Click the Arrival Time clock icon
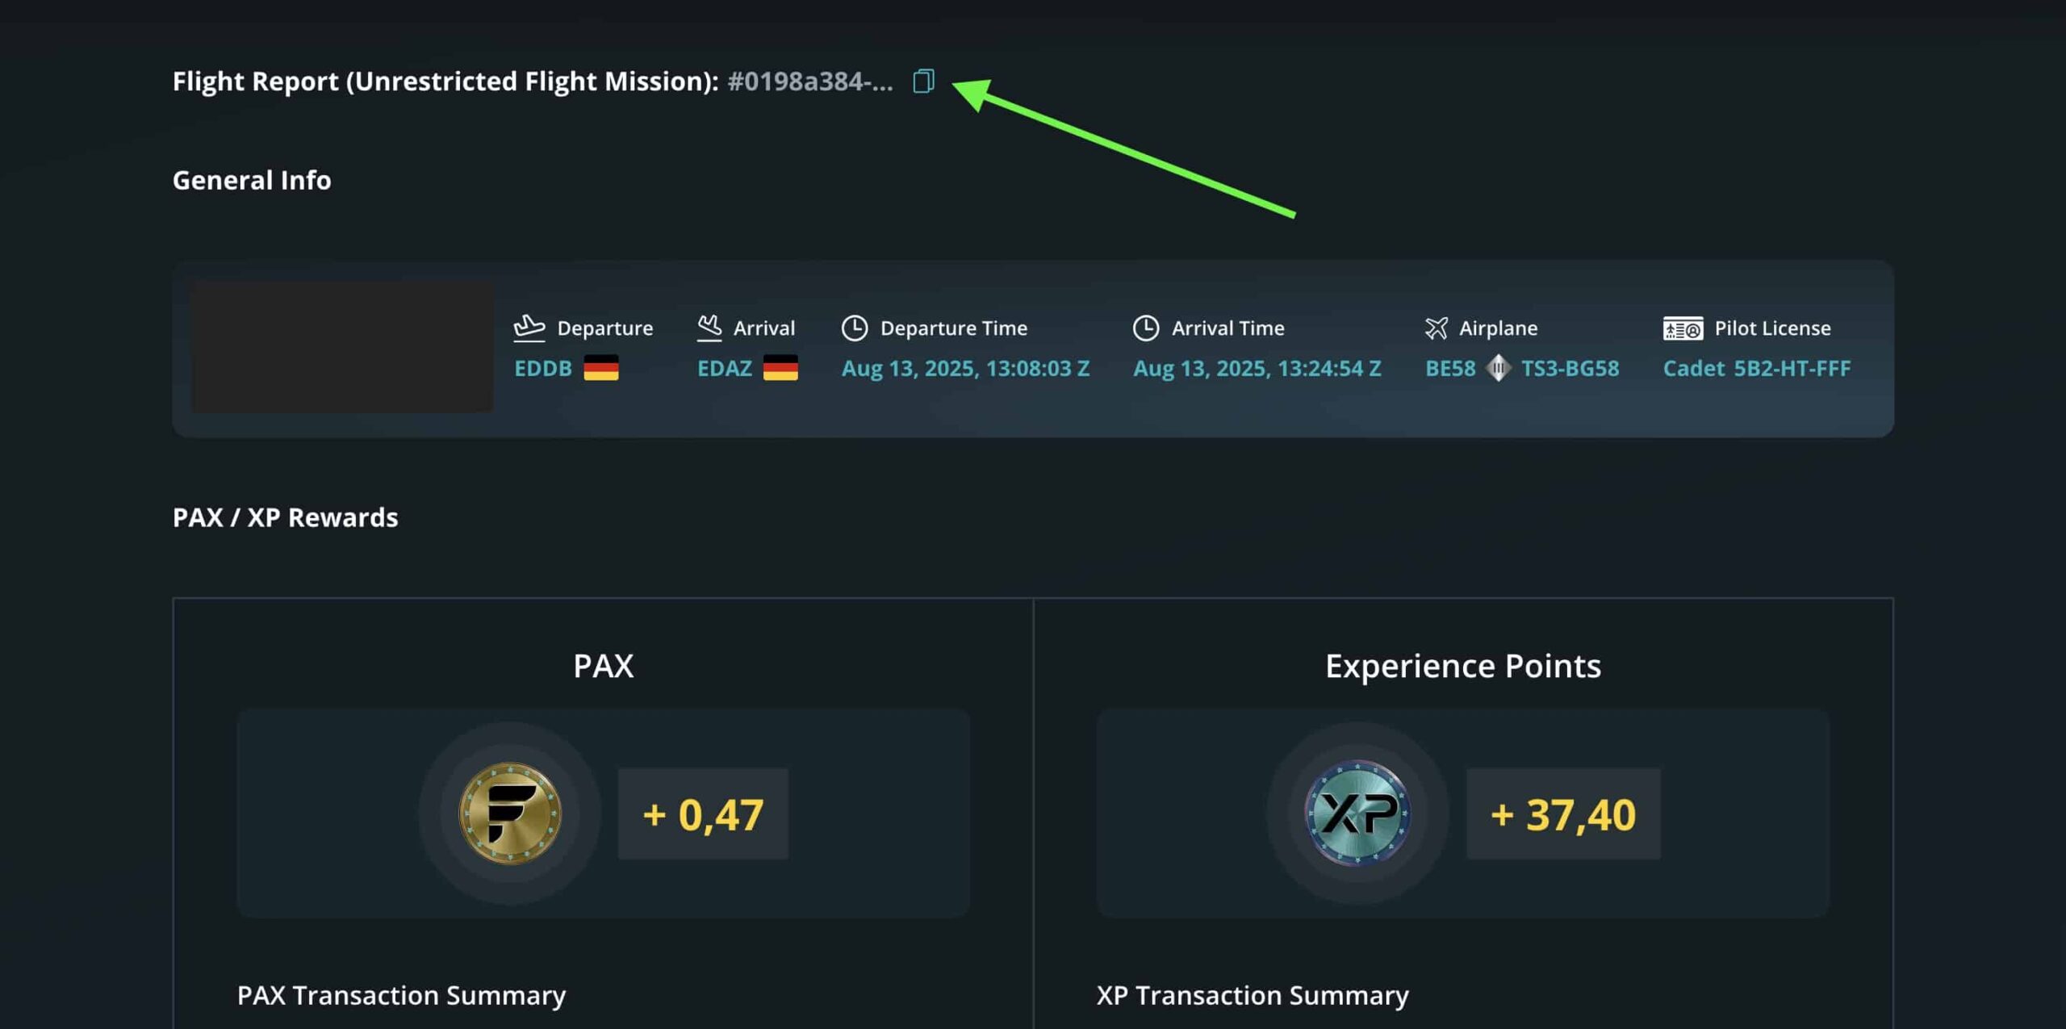 [1146, 328]
